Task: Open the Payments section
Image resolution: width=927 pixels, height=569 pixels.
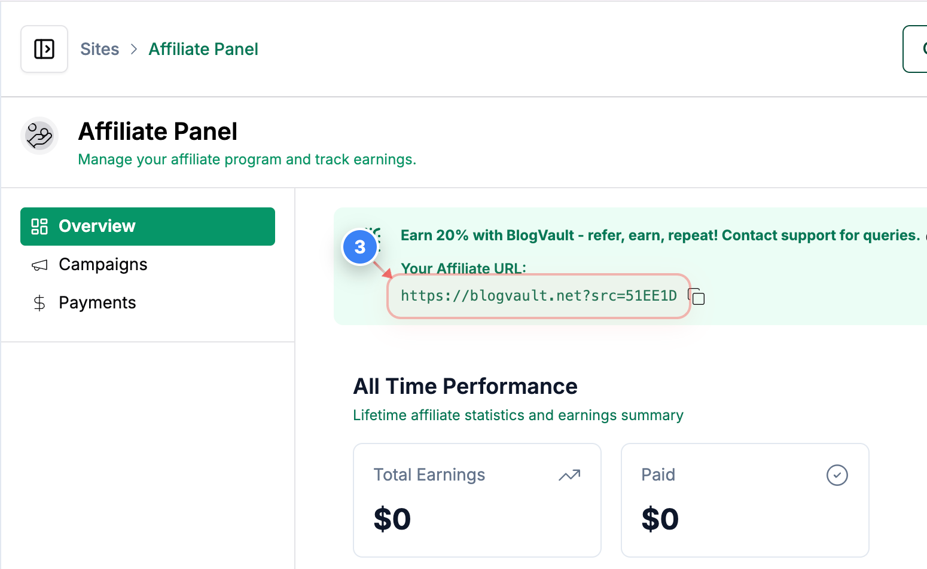Action: click(x=97, y=303)
